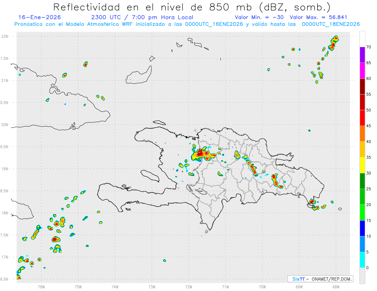Select the date label "16-Ene-2026"
Viewport: 377px width, 291px height.
coord(40,17)
